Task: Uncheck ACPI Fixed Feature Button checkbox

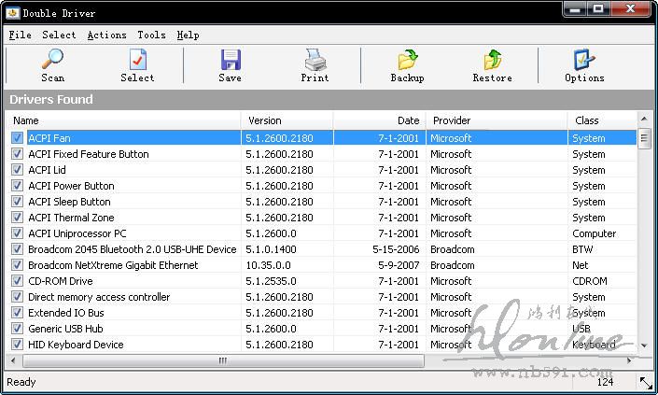Action: (17, 154)
